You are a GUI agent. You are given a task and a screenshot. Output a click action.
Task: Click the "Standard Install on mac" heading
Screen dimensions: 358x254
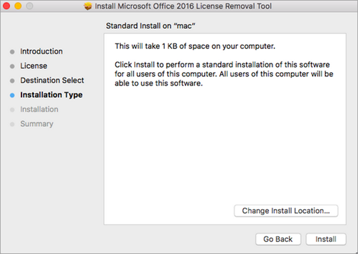point(150,26)
